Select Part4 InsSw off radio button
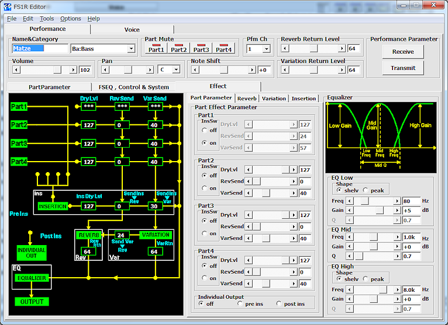The height and width of the screenshot is (325, 448). 205,265
